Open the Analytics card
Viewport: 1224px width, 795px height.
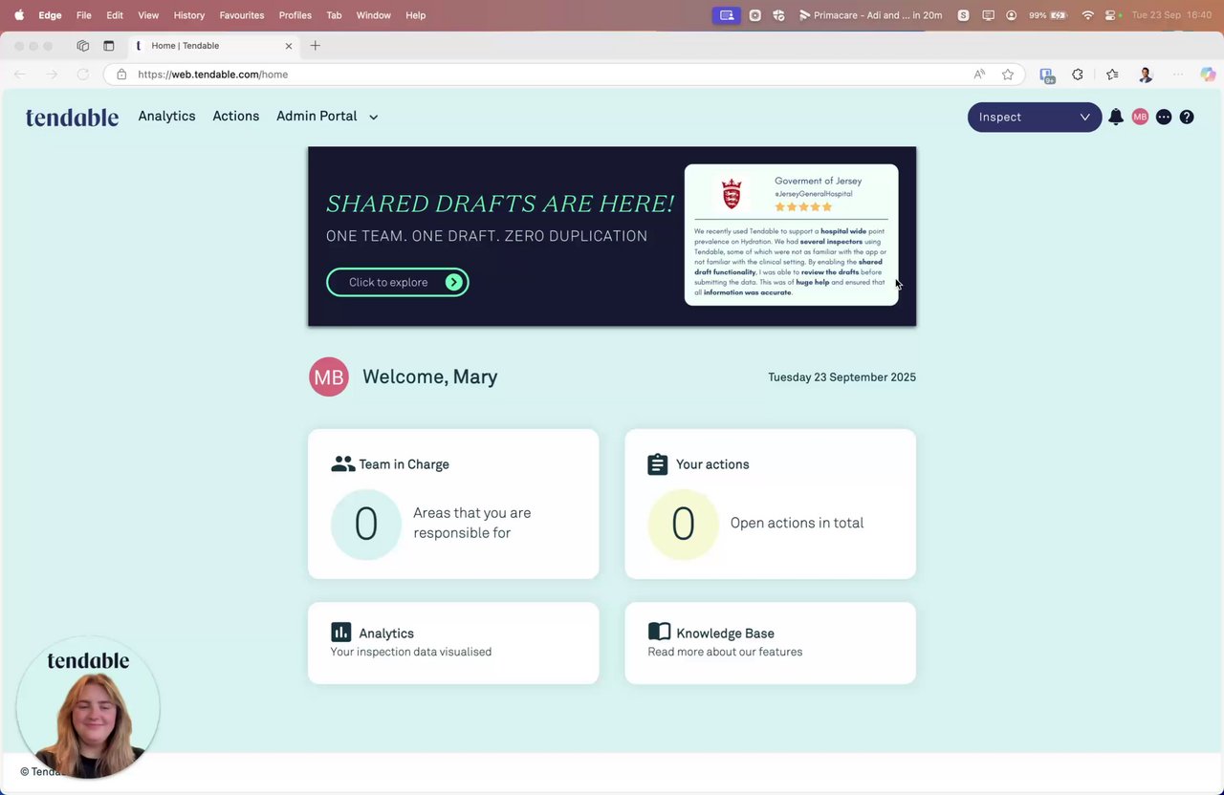pos(453,643)
